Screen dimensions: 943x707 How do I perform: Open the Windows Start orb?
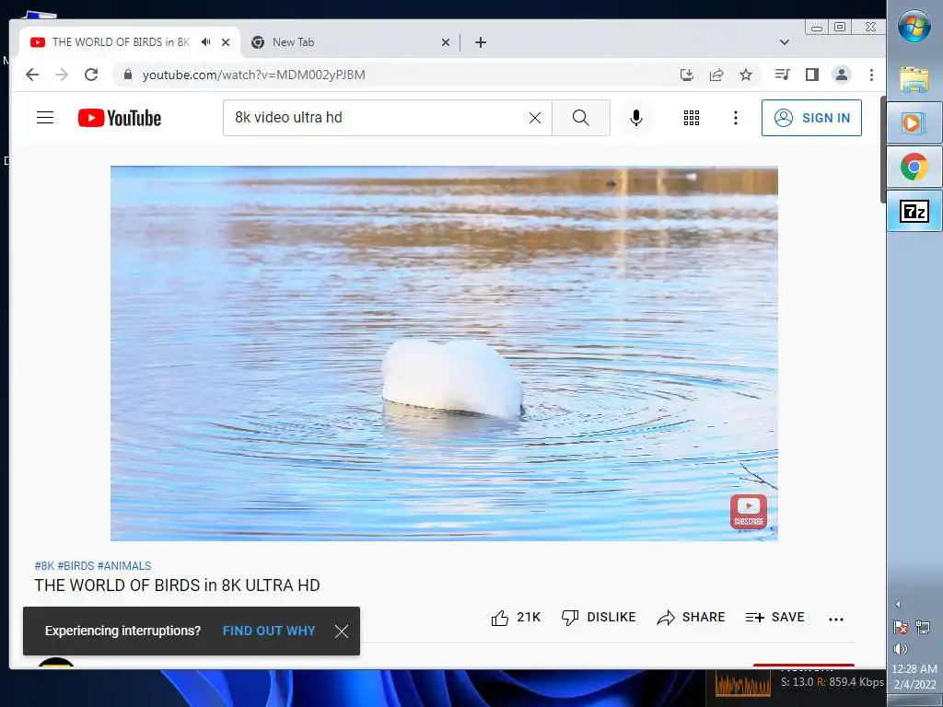[914, 26]
